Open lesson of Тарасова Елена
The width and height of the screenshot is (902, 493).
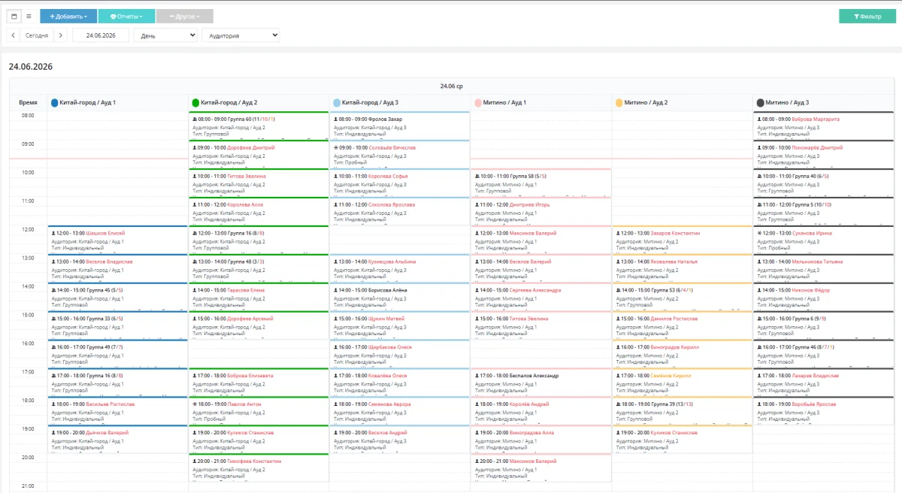click(x=259, y=297)
